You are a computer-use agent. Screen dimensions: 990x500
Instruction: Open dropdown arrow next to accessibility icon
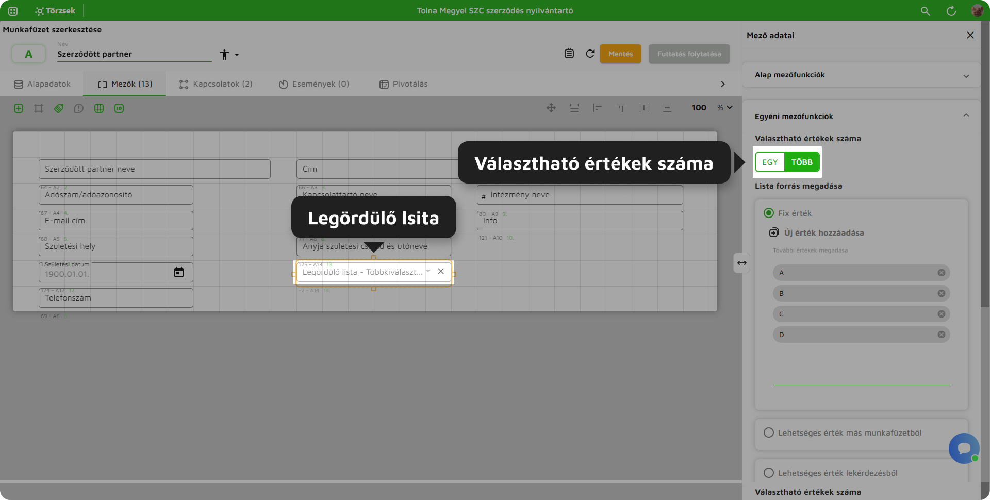coord(237,55)
